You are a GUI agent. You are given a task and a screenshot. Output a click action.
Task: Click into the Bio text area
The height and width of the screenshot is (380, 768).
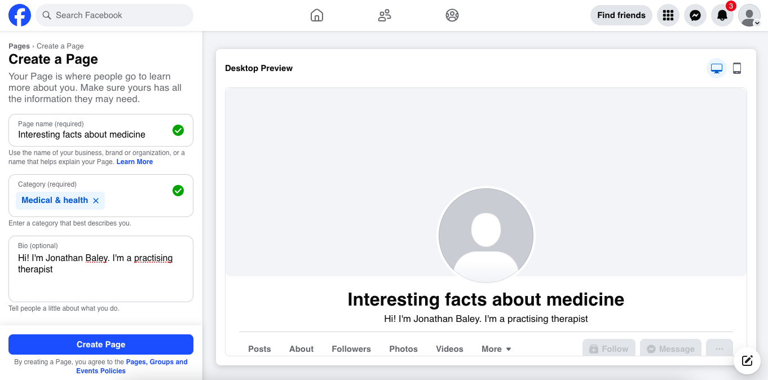(101, 269)
